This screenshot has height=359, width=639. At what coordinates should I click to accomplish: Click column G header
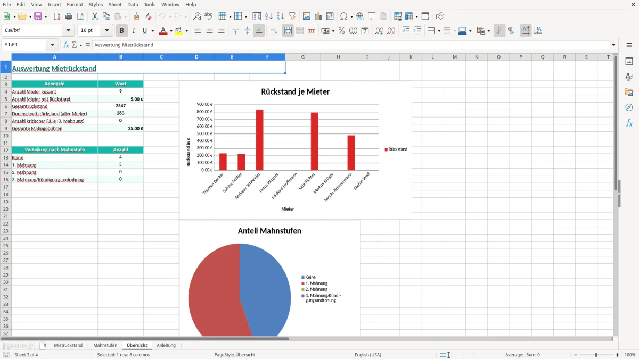(x=302, y=57)
